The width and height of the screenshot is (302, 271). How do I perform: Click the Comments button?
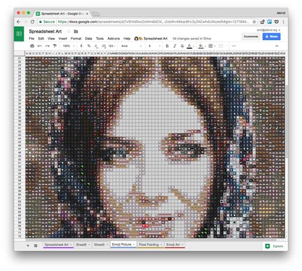point(251,36)
